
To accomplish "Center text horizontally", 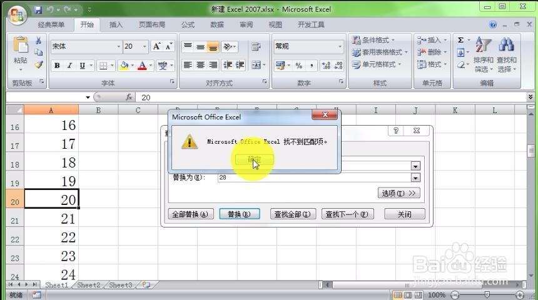I will tap(200, 65).
